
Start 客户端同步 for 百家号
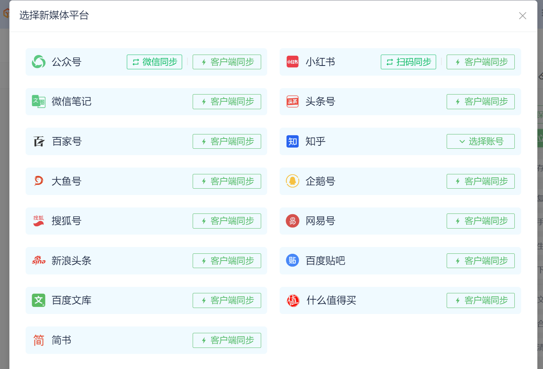(227, 142)
